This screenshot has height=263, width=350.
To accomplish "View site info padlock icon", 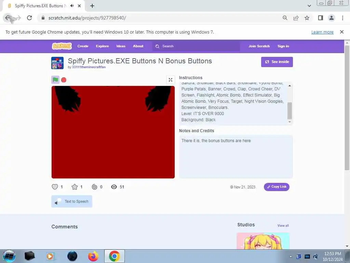I will point(43,18).
